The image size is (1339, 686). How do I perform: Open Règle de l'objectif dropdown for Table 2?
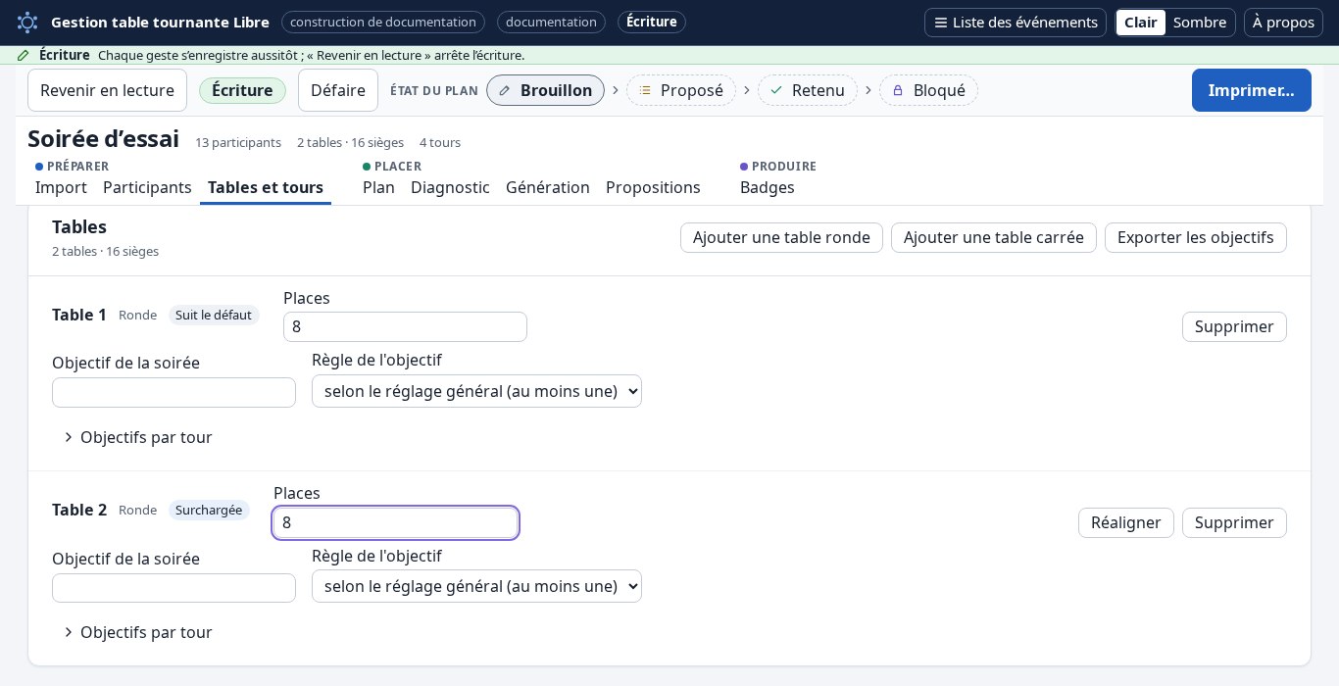tap(476, 586)
